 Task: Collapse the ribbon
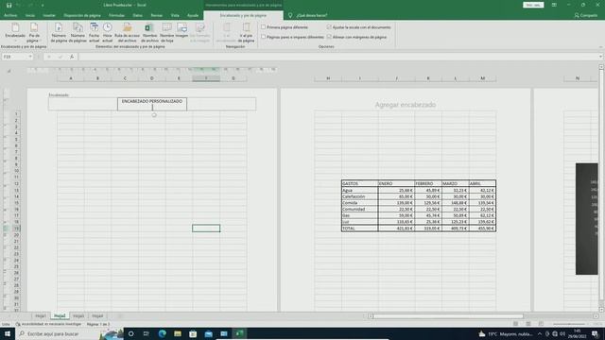[x=600, y=46]
